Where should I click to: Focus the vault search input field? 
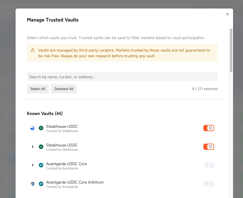point(122,76)
